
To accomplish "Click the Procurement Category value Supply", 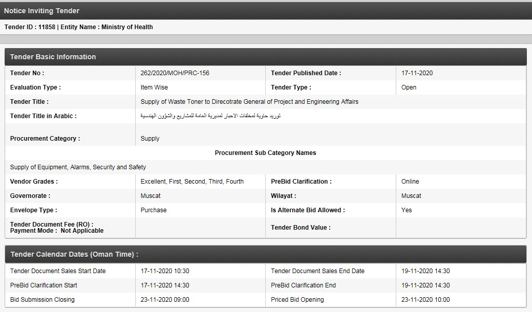I will point(150,139).
